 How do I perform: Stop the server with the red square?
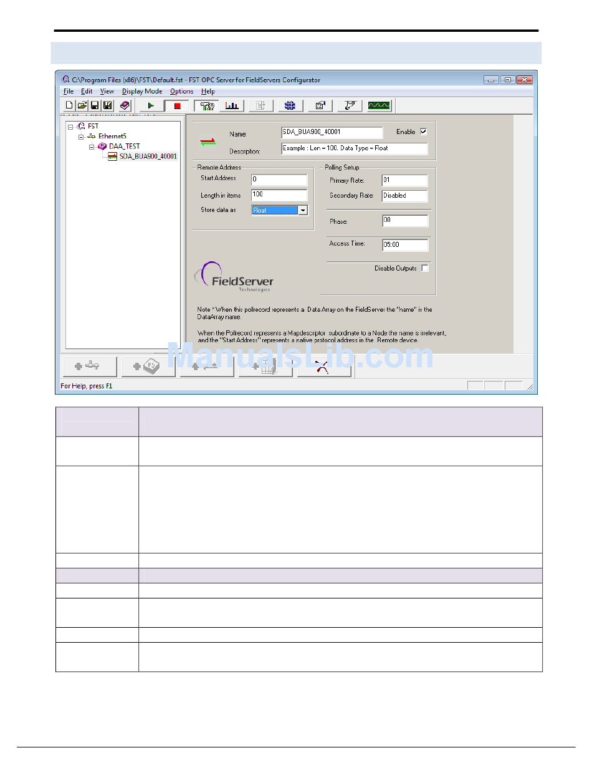tap(178, 105)
